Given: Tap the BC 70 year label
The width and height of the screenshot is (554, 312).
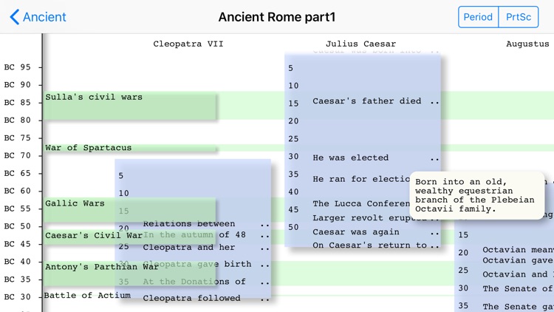Looking at the screenshot, I should point(17,156).
